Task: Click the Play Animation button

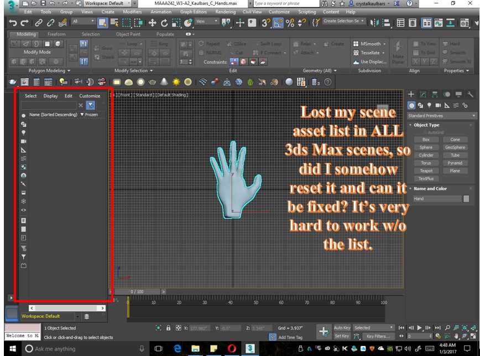Action: (419, 328)
